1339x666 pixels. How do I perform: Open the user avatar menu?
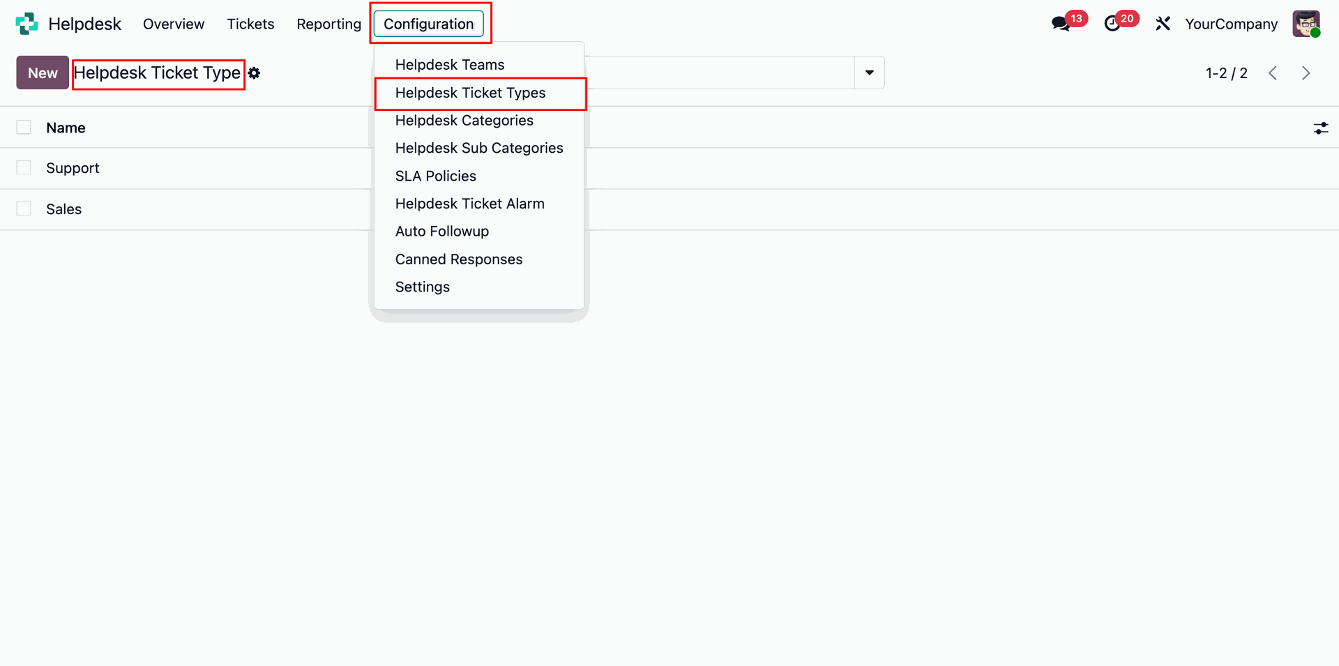pos(1306,24)
